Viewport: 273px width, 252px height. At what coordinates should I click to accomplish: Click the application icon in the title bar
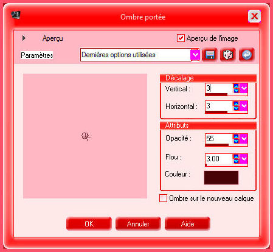(16, 15)
